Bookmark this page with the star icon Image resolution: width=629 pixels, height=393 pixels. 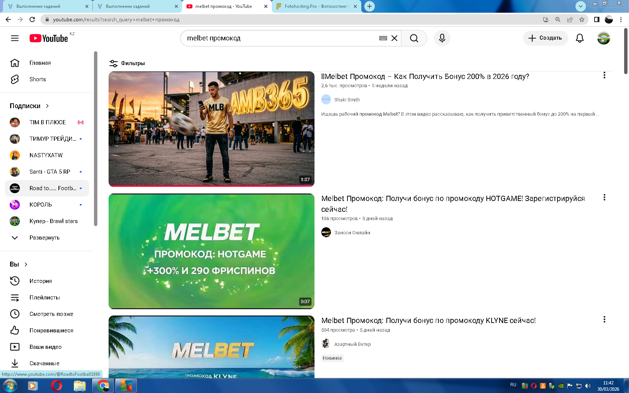click(581, 19)
